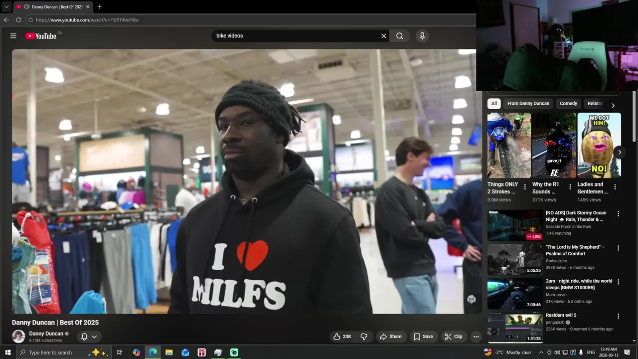Open volume control in the system tray
The width and height of the screenshot is (638, 359).
coord(557,353)
